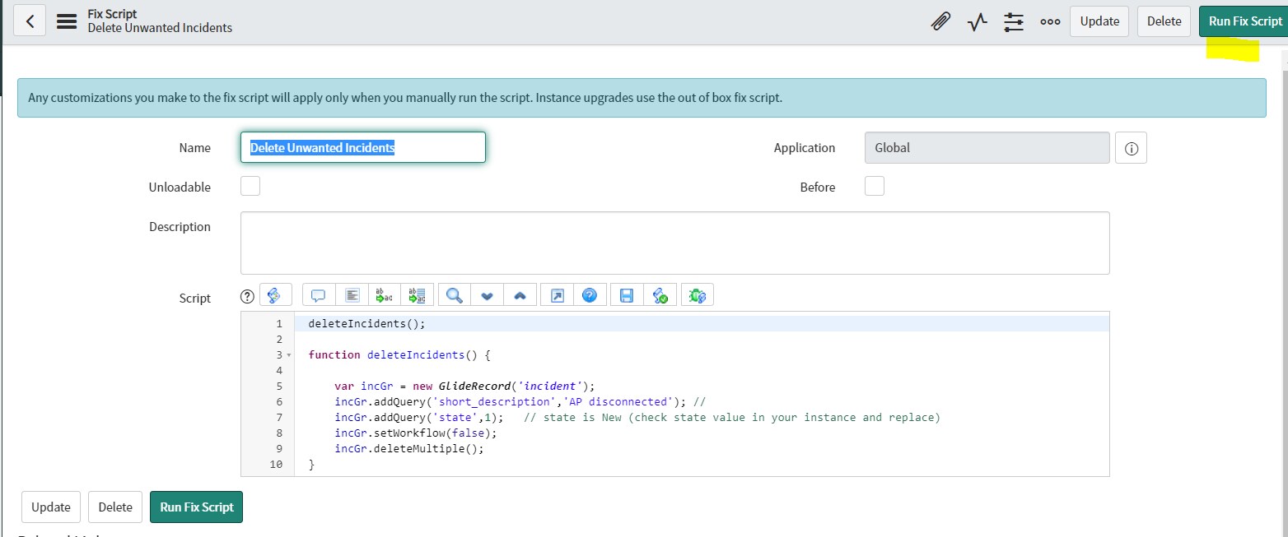Open the script field in full screen
The height and width of the screenshot is (537, 1288).
pos(556,294)
